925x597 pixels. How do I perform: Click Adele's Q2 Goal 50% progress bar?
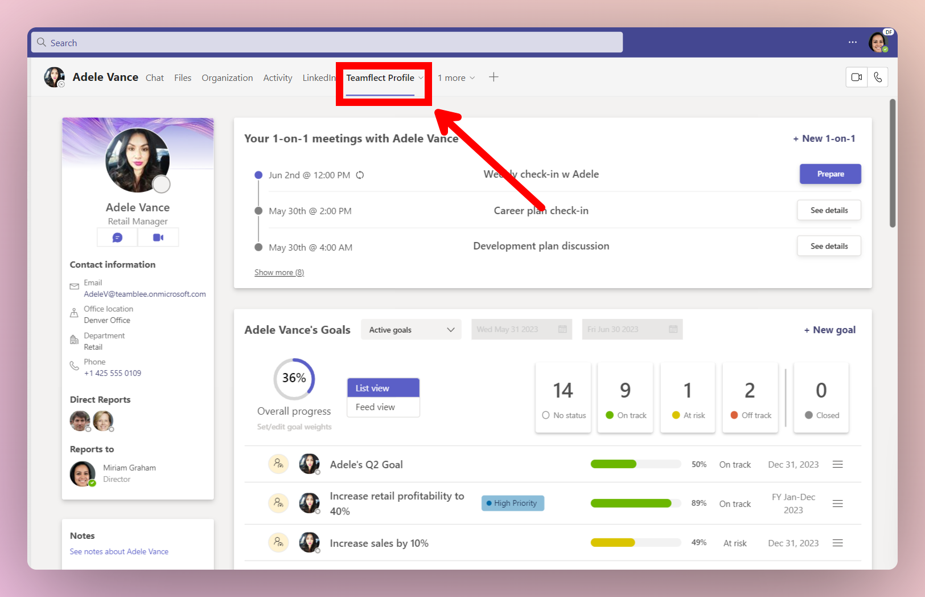pyautogui.click(x=636, y=464)
